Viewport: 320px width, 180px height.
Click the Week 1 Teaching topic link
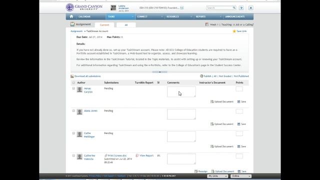pyautogui.click(x=231, y=24)
